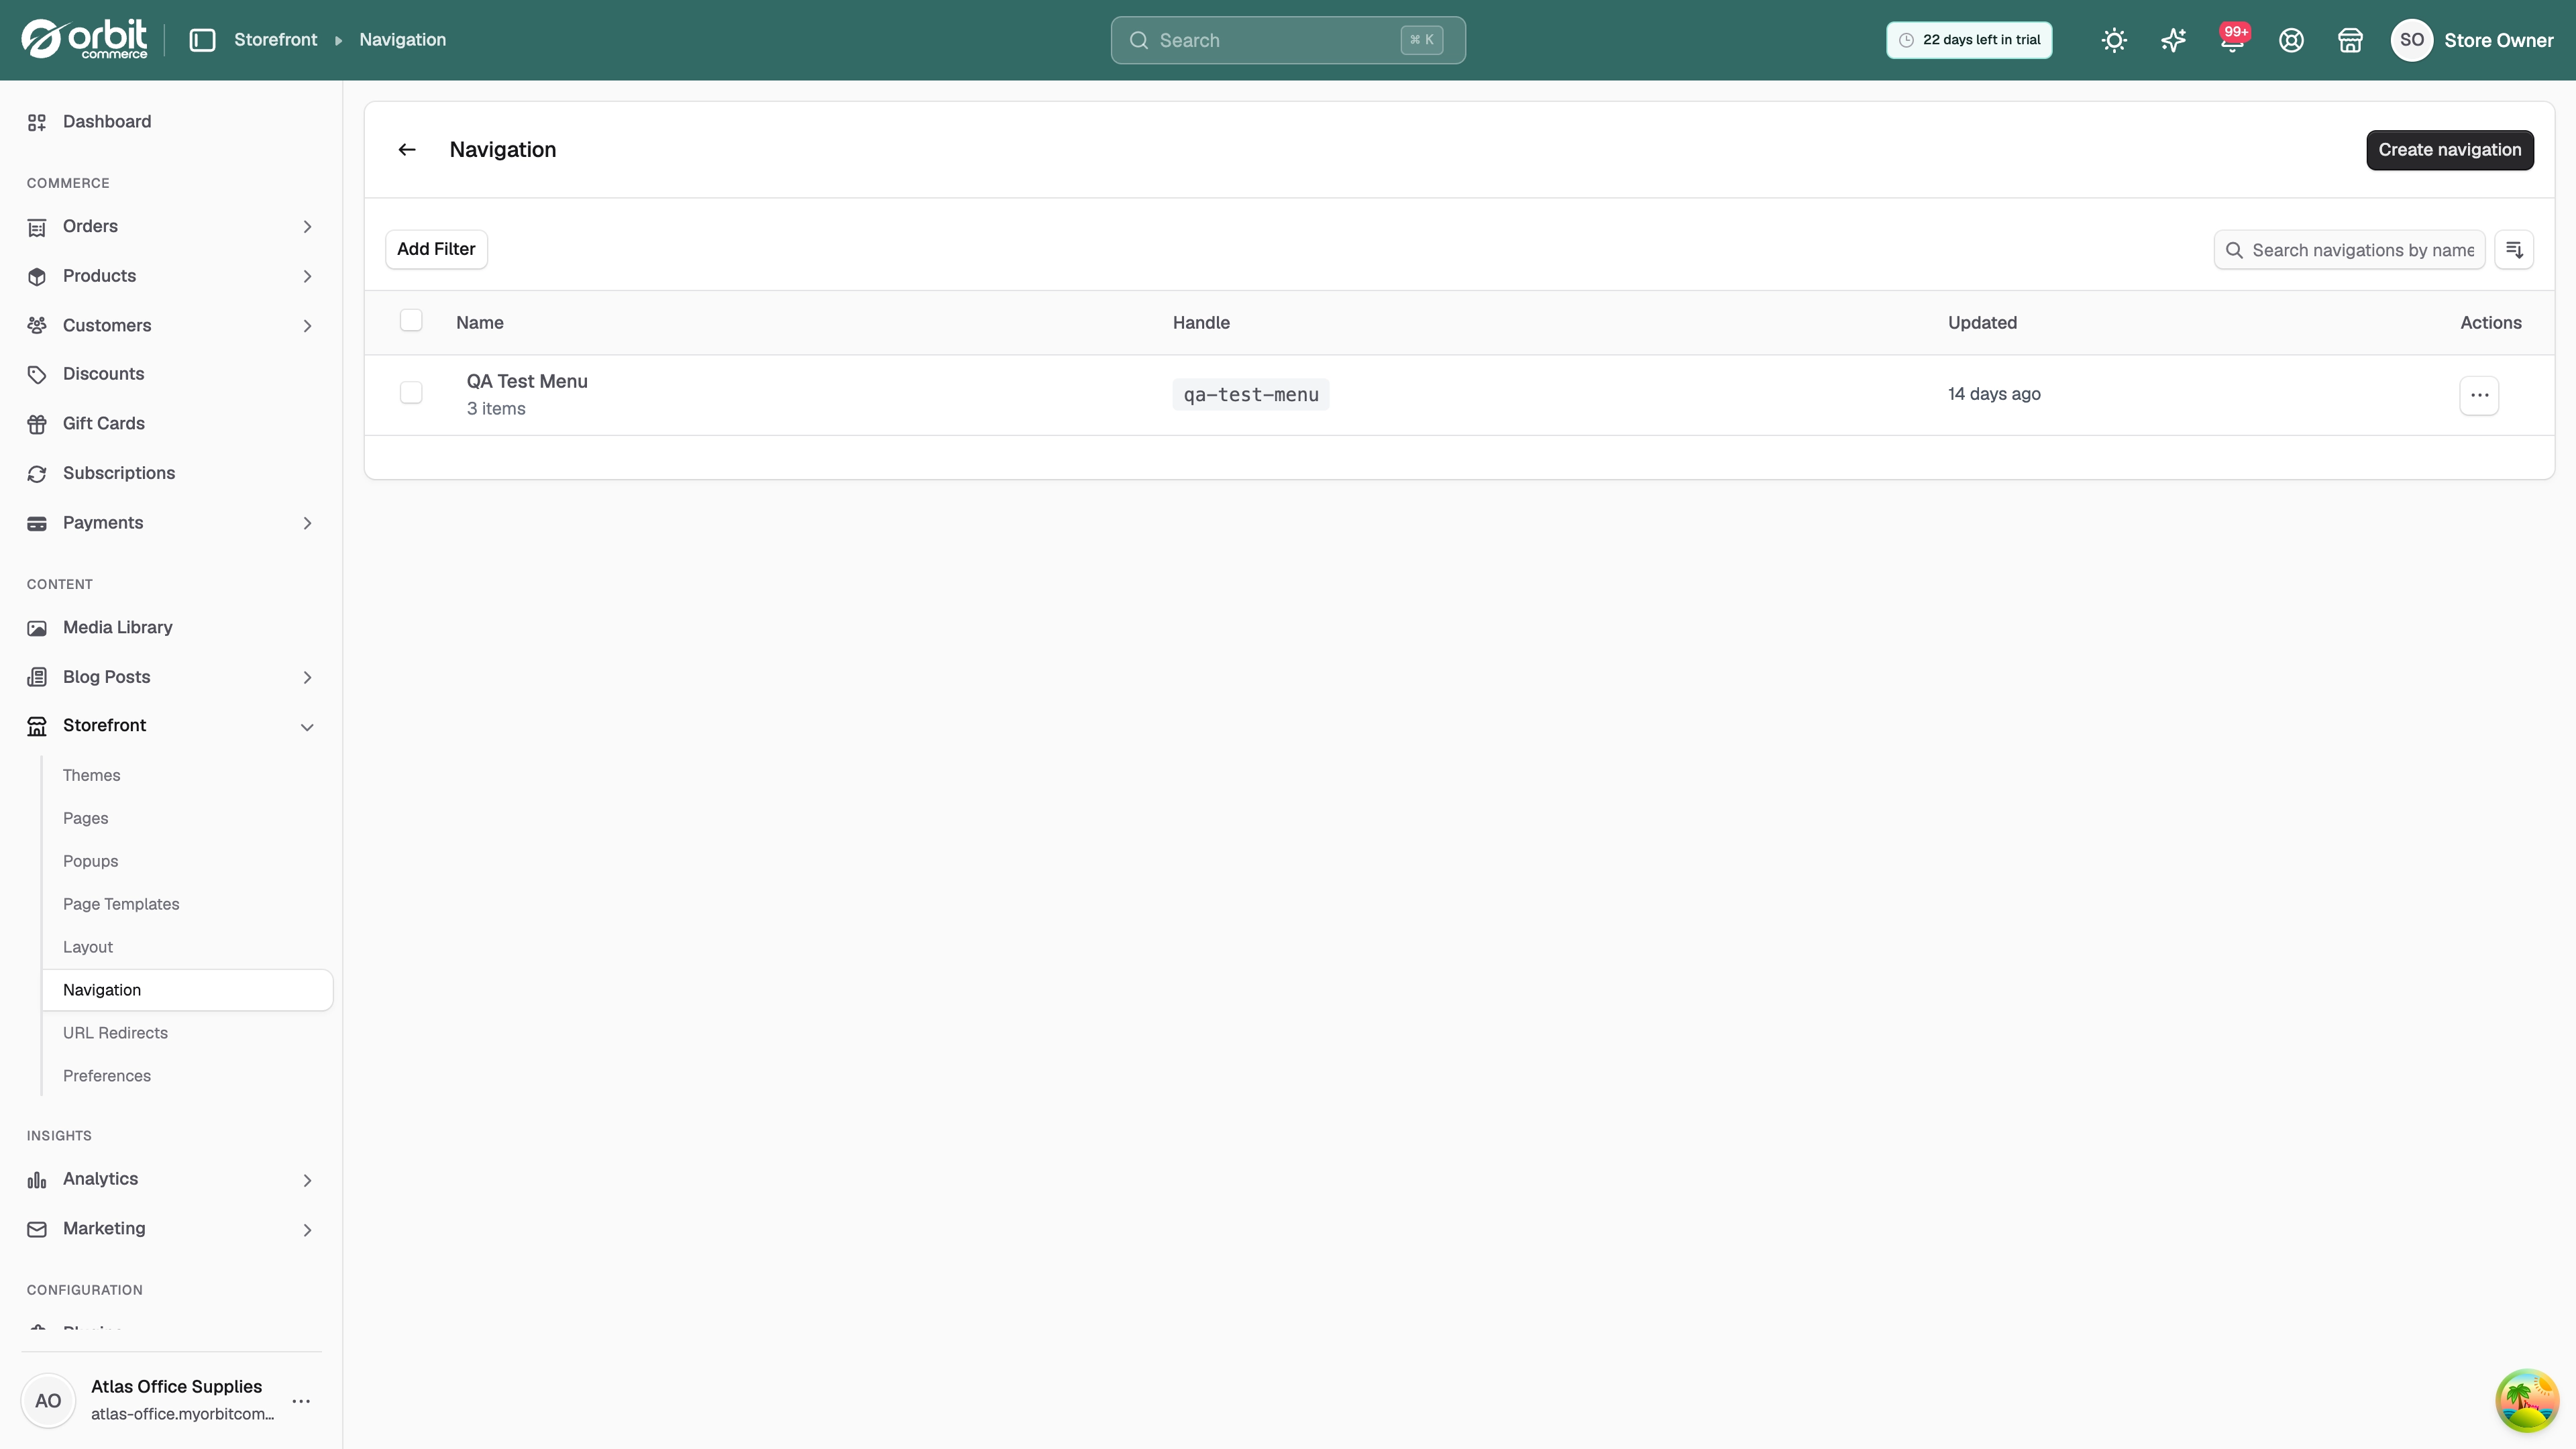Click the back arrow beside Navigation
This screenshot has height=1449, width=2576.
(x=406, y=150)
